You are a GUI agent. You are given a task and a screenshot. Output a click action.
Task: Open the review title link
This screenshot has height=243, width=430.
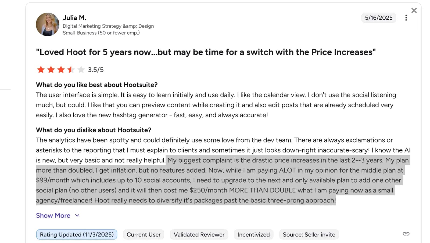point(206,52)
